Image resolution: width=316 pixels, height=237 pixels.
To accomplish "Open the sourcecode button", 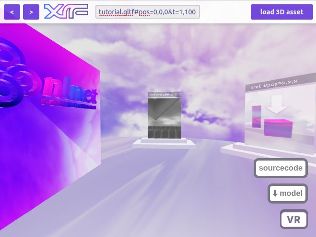I will [281, 168].
